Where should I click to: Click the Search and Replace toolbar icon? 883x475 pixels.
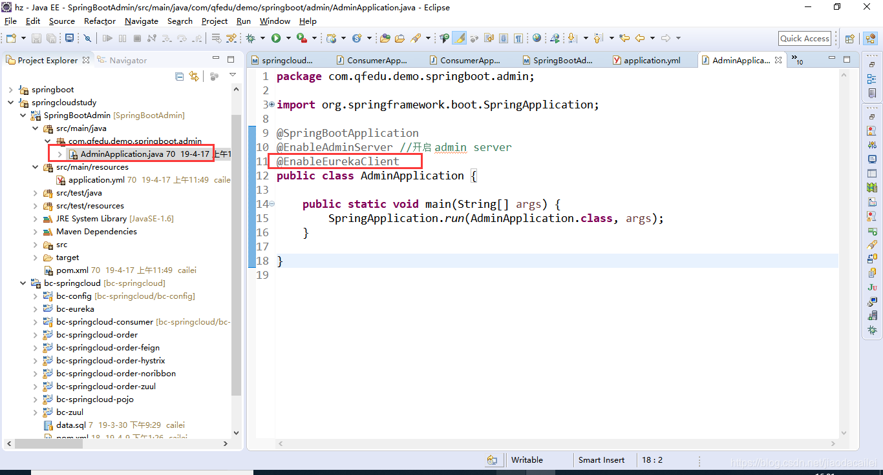point(416,38)
